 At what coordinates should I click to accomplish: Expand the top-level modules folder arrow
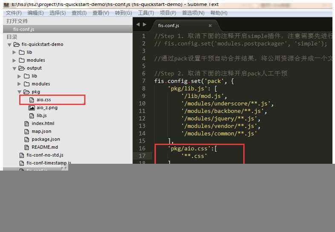[x=14, y=60]
